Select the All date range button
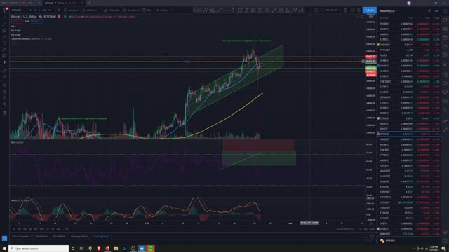Viewport: 449px width, 252px height. (58, 229)
